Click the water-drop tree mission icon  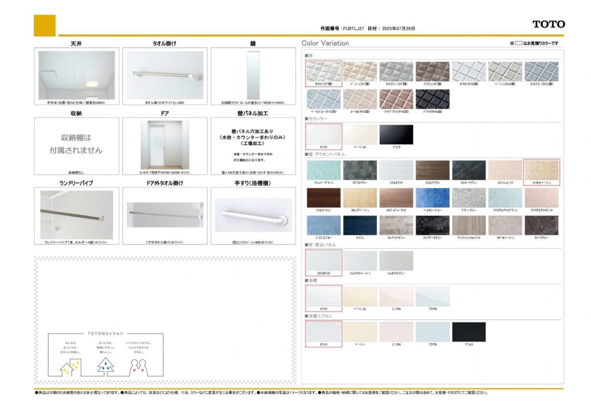(105, 365)
